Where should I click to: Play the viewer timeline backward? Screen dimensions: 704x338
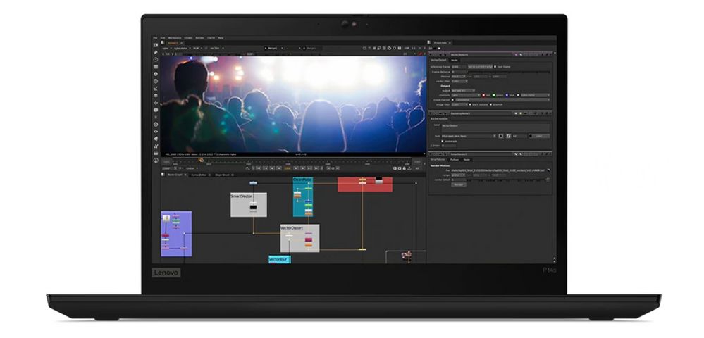coord(279,168)
